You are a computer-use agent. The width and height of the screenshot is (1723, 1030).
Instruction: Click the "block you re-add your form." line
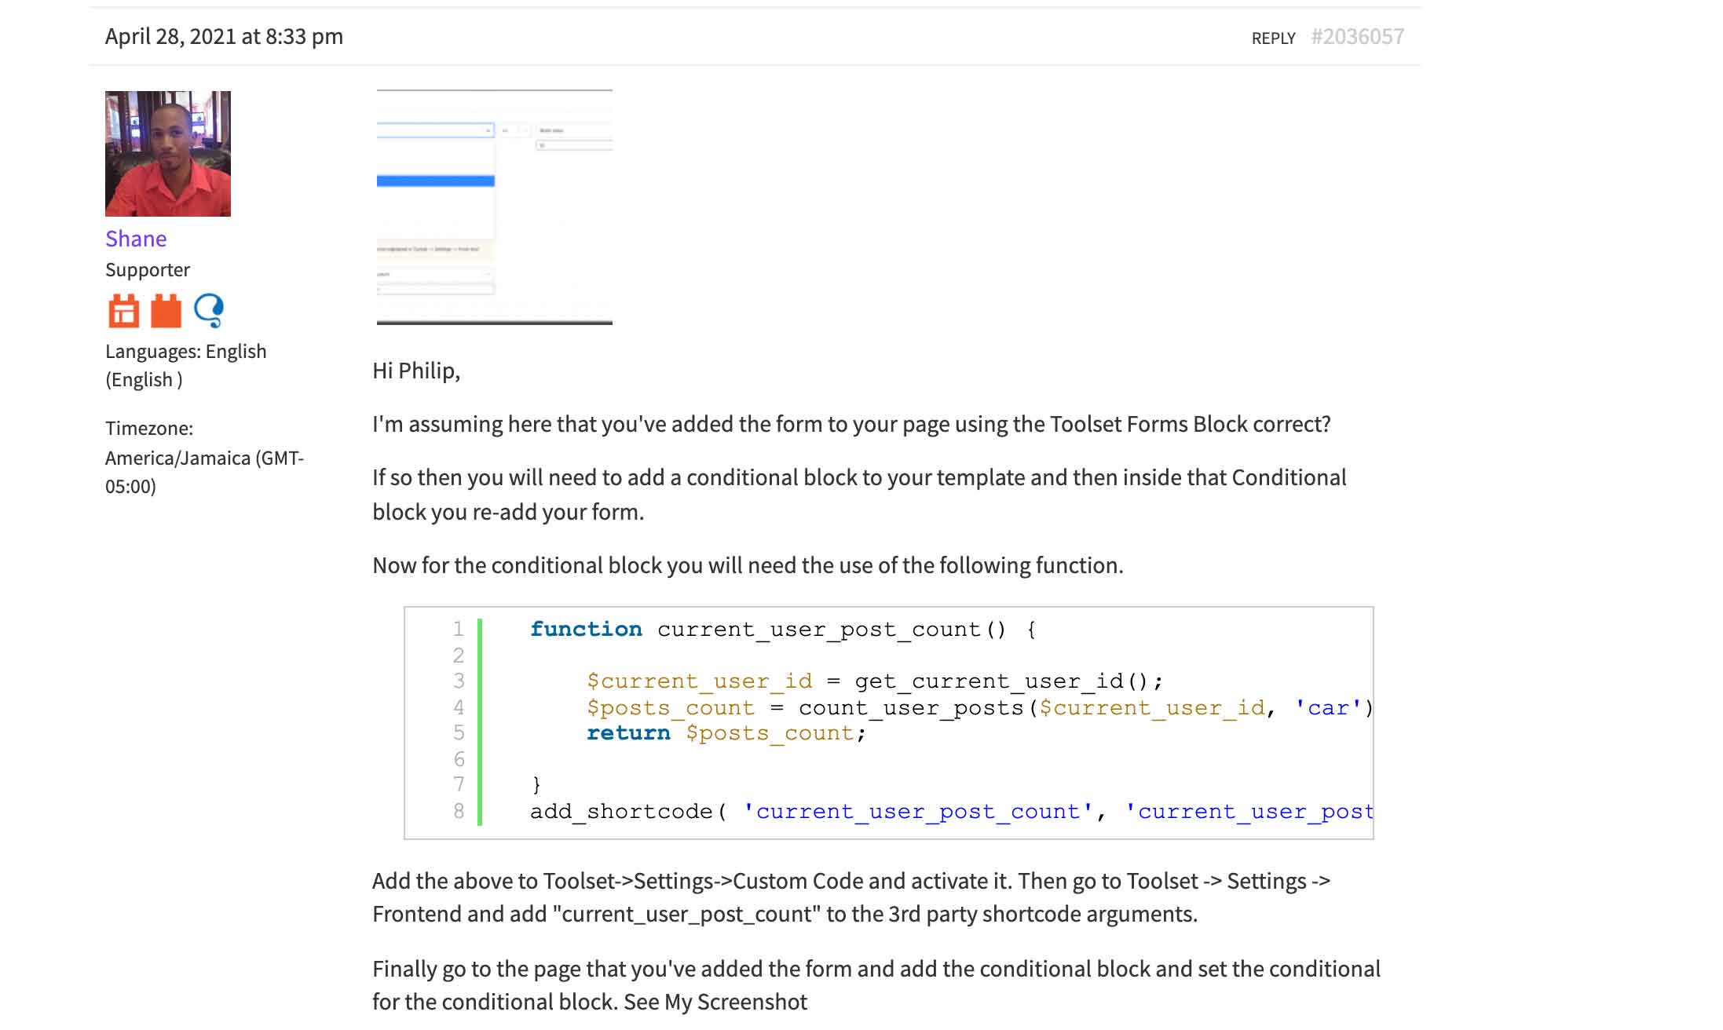pos(508,513)
